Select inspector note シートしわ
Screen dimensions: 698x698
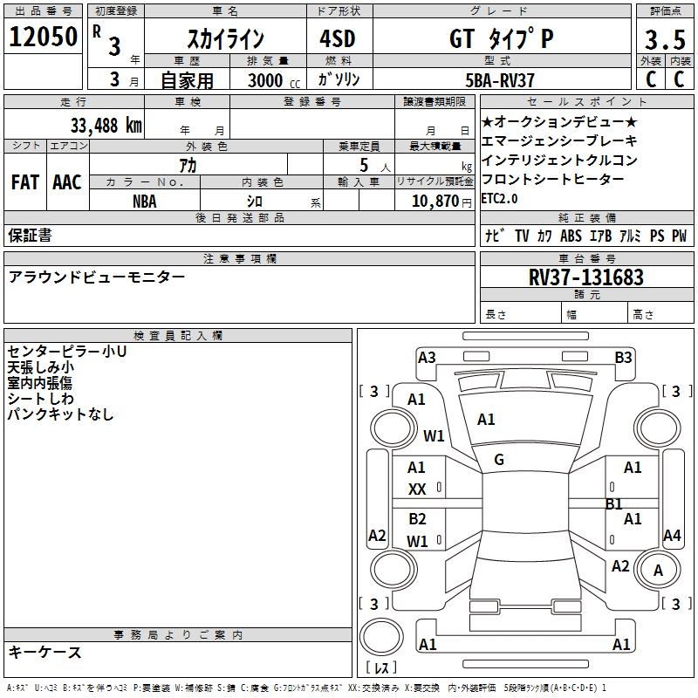pyautogui.click(x=40, y=399)
